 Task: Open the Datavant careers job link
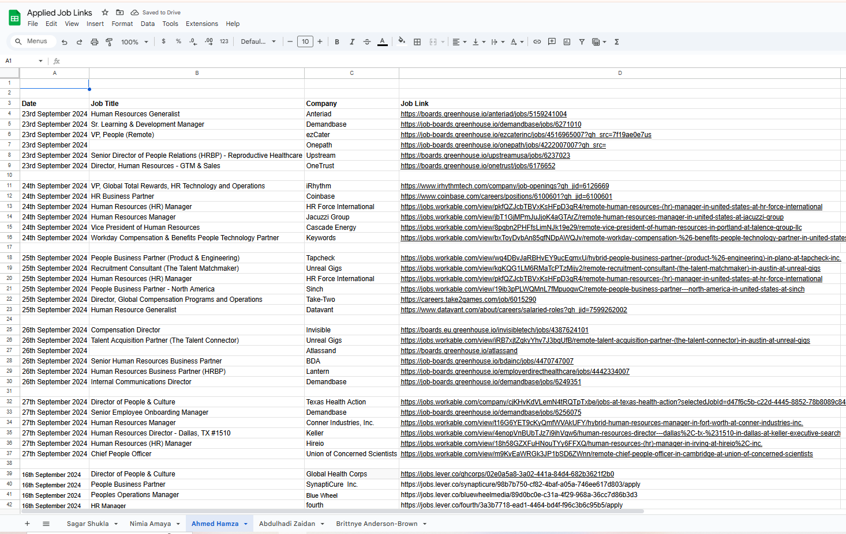(x=514, y=310)
